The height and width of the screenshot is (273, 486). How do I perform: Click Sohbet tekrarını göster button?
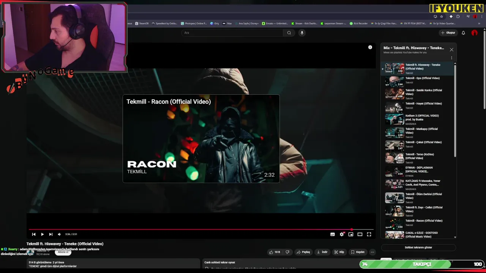(418, 248)
